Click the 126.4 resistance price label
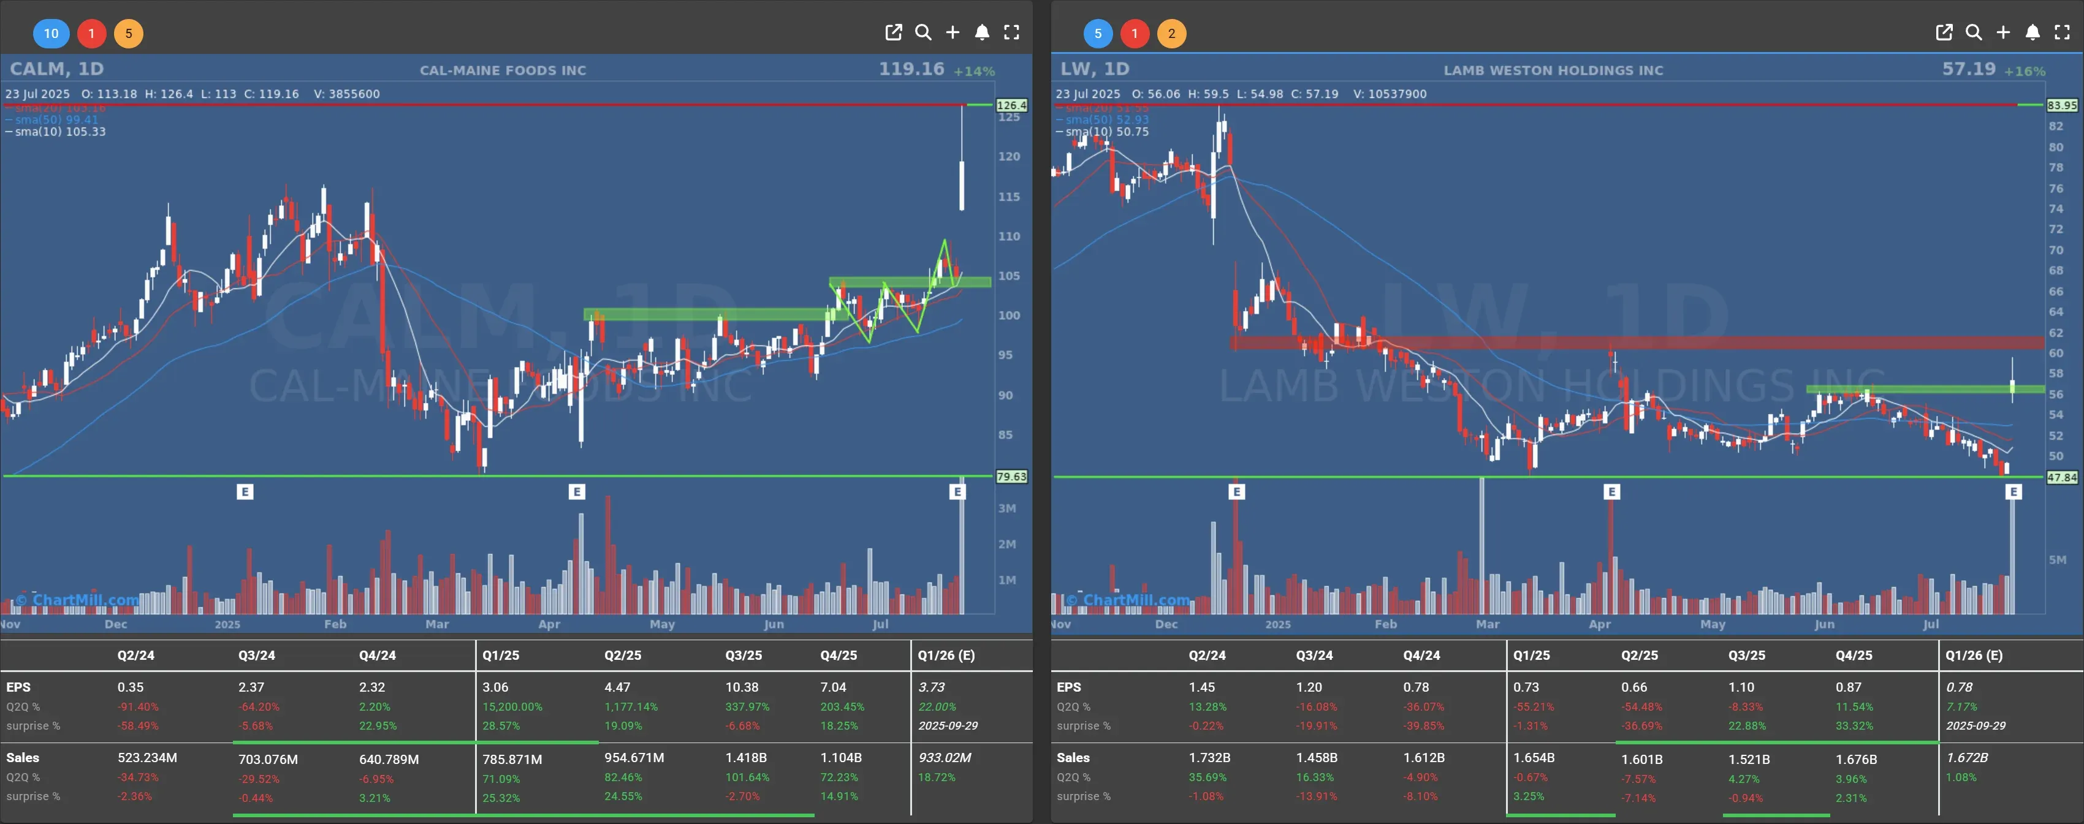Image resolution: width=2084 pixels, height=824 pixels. (1011, 105)
